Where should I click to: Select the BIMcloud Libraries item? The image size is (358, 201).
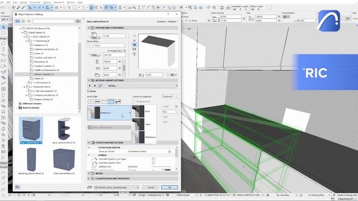click(x=30, y=103)
